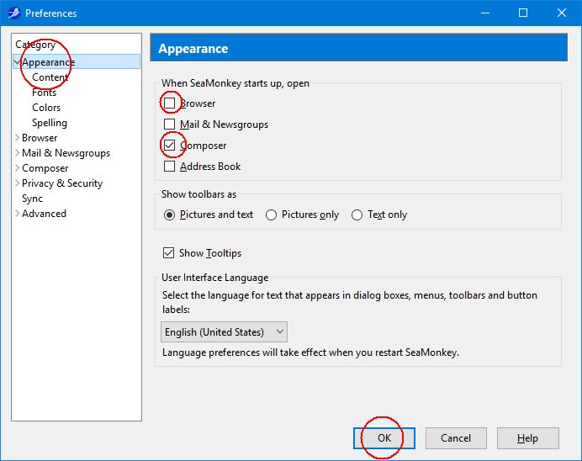582x461 pixels.
Task: Click the SeaMonkey icon in title bar
Action: (14, 13)
